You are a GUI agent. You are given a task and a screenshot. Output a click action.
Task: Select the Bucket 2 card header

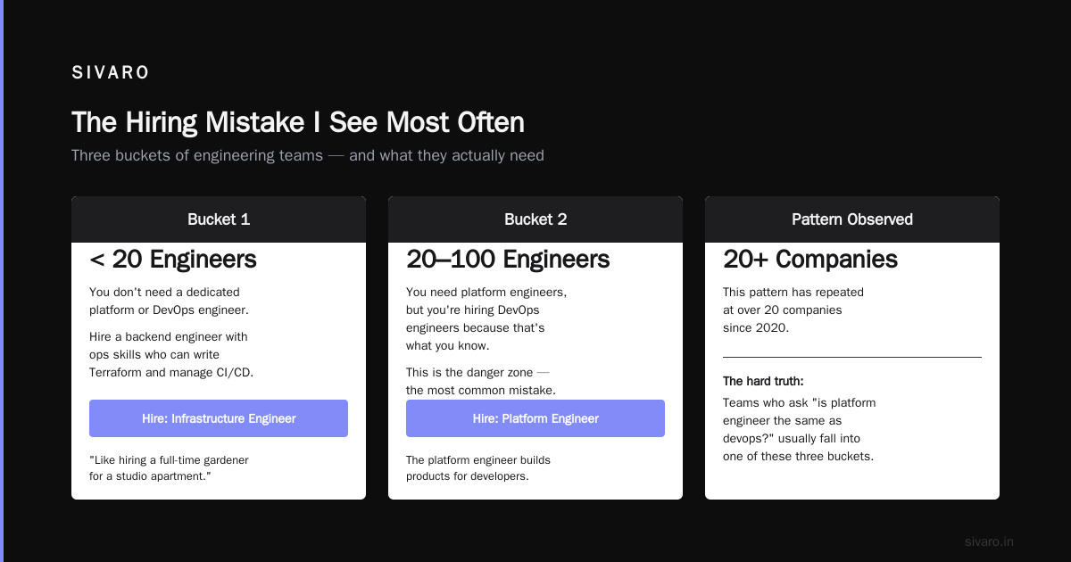pyautogui.click(x=535, y=219)
